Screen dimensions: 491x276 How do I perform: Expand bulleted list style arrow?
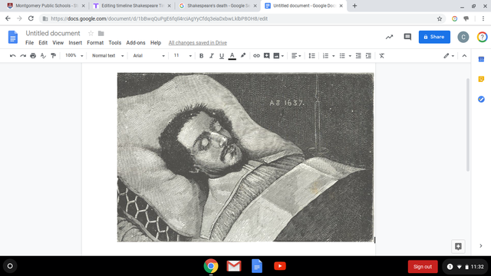[350, 56]
